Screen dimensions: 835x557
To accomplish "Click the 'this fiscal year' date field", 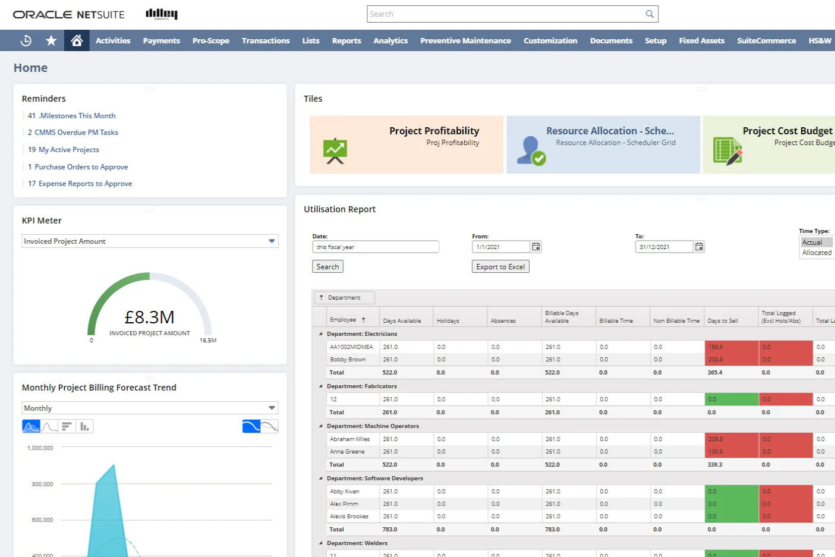I will pyautogui.click(x=376, y=247).
